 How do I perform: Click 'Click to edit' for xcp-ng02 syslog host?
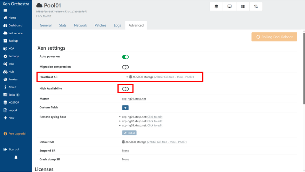point(155,121)
